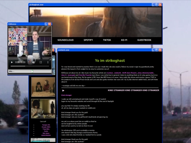Open the SPOTIFY nav link
191x143 pixels.
(x=88, y=40)
